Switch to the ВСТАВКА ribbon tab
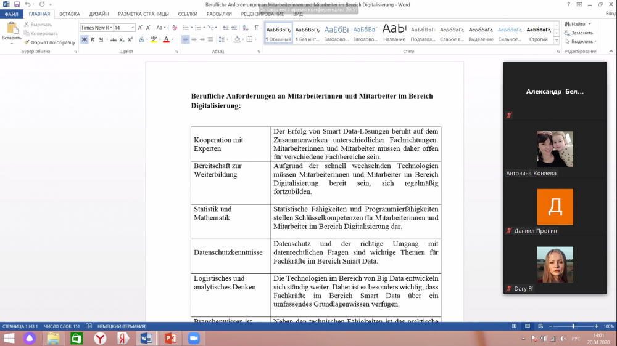617x346 pixels. [x=69, y=14]
